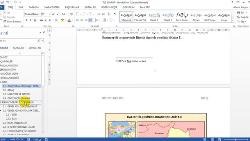Toggle Underline formatting
Viewport: 250px width, 141px height.
tap(35, 20)
